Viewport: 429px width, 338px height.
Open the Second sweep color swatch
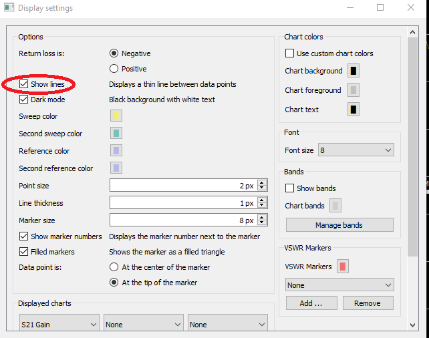tap(116, 133)
